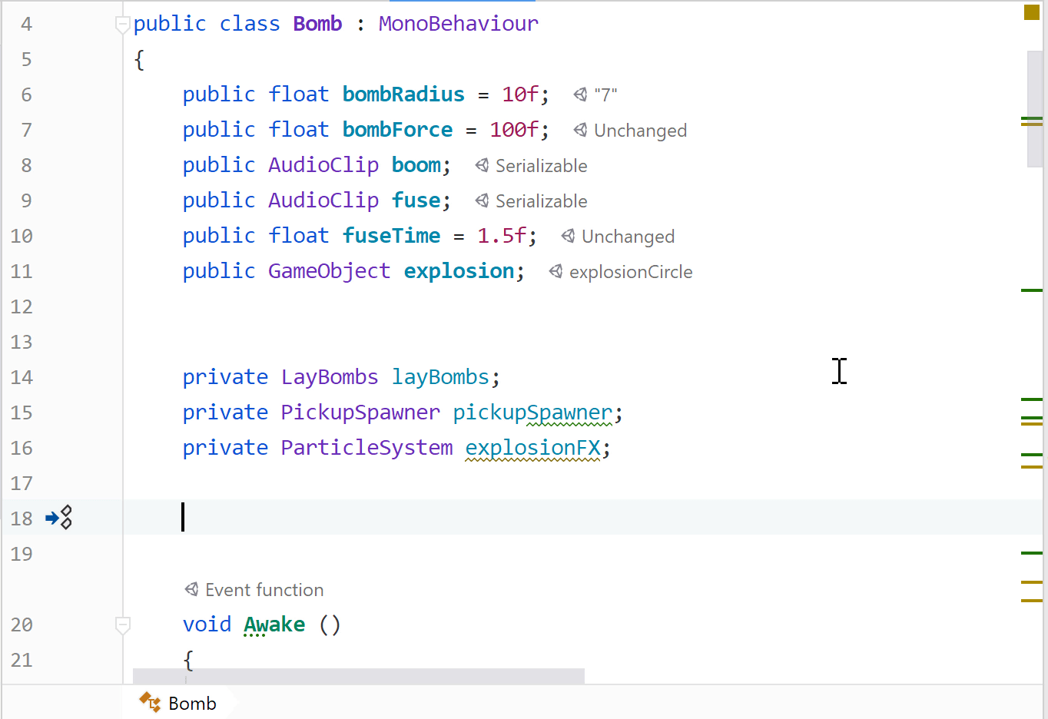Collapse the Bomb class using its fold marker
Viewport: 1048px width, 719px height.
[x=122, y=25]
